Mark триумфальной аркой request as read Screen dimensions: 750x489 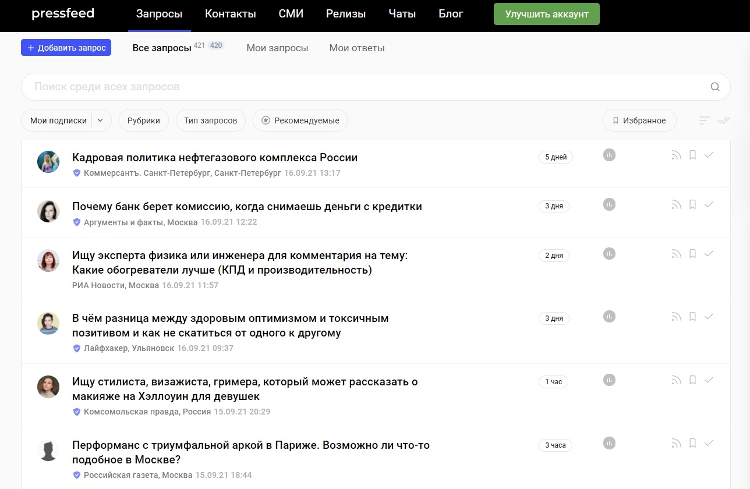point(709,443)
